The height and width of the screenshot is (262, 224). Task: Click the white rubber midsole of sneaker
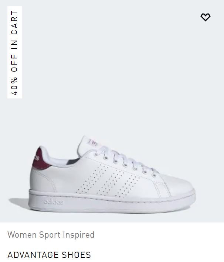pyautogui.click(x=112, y=203)
